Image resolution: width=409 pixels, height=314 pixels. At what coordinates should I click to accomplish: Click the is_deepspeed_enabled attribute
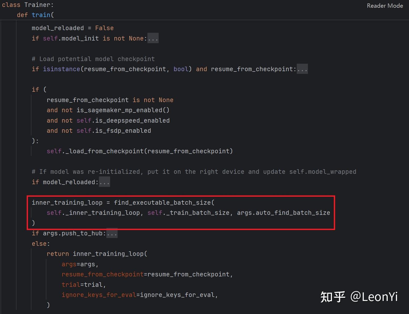tap(132, 121)
